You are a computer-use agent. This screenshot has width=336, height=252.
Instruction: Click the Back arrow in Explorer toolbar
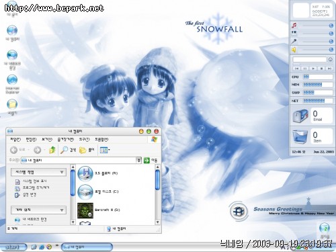pyautogui.click(x=14, y=150)
